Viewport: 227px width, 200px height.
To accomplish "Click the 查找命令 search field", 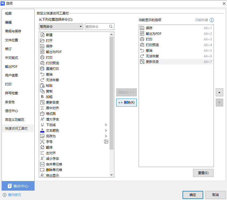I will click(96, 27).
